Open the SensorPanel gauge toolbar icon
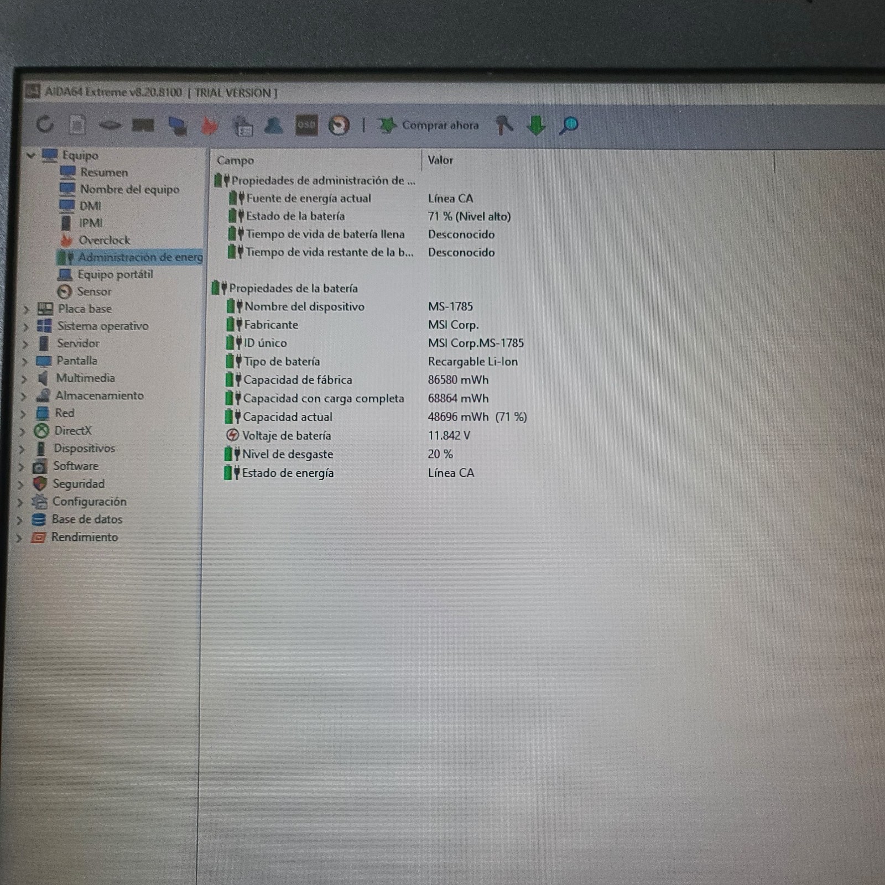 [339, 126]
